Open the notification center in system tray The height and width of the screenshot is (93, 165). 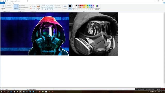(162, 92)
